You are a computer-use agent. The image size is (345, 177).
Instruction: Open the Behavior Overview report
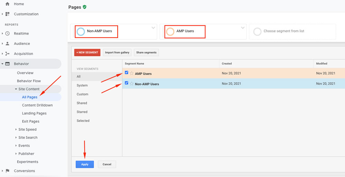(x=25, y=73)
